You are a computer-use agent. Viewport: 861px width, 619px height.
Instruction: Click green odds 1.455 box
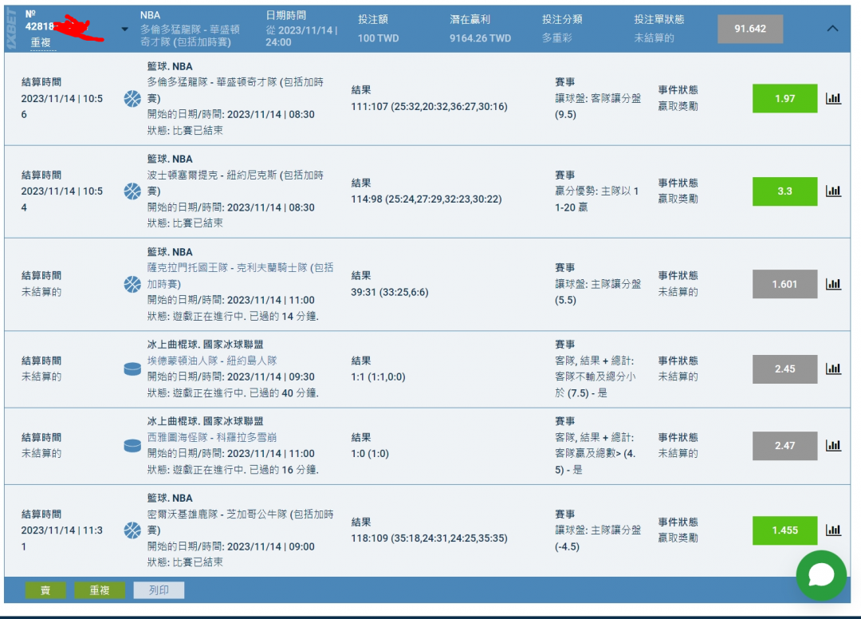click(784, 530)
